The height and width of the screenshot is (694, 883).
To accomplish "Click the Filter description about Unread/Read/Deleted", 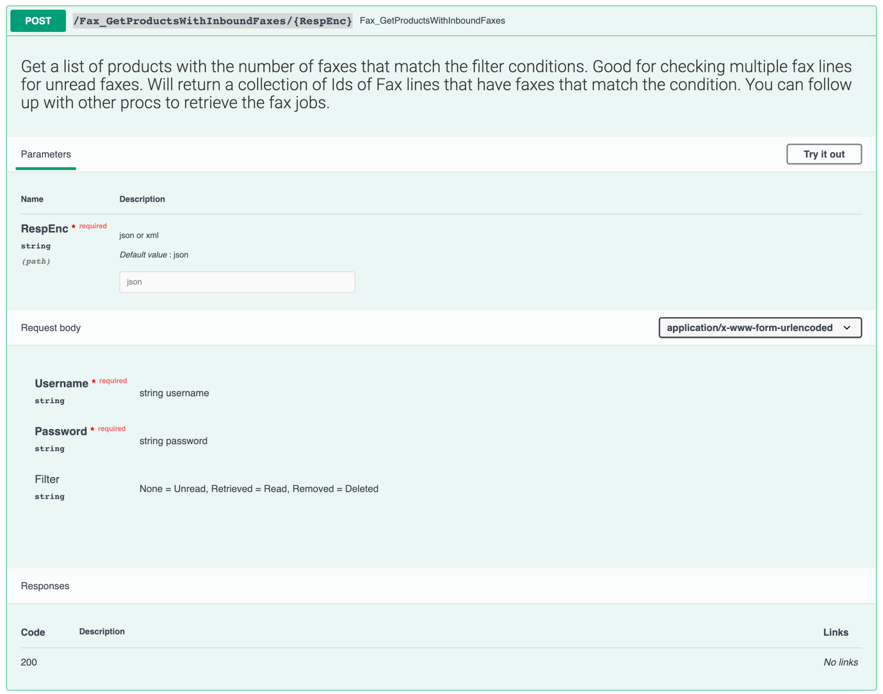I will point(259,489).
